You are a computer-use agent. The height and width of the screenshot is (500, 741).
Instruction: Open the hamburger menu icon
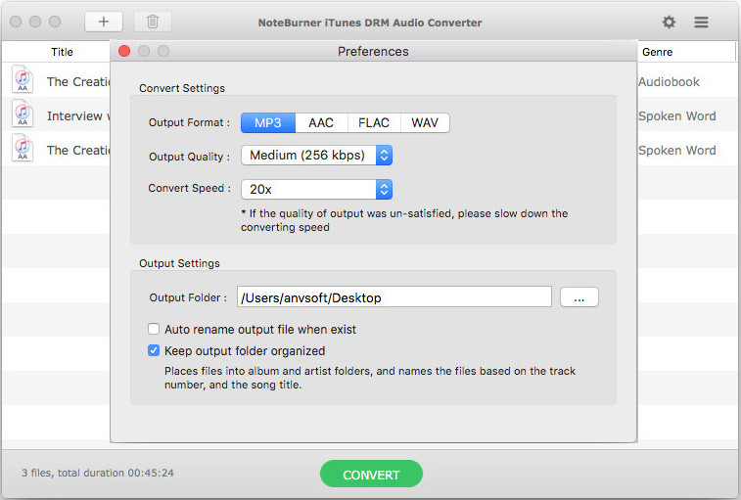point(701,22)
